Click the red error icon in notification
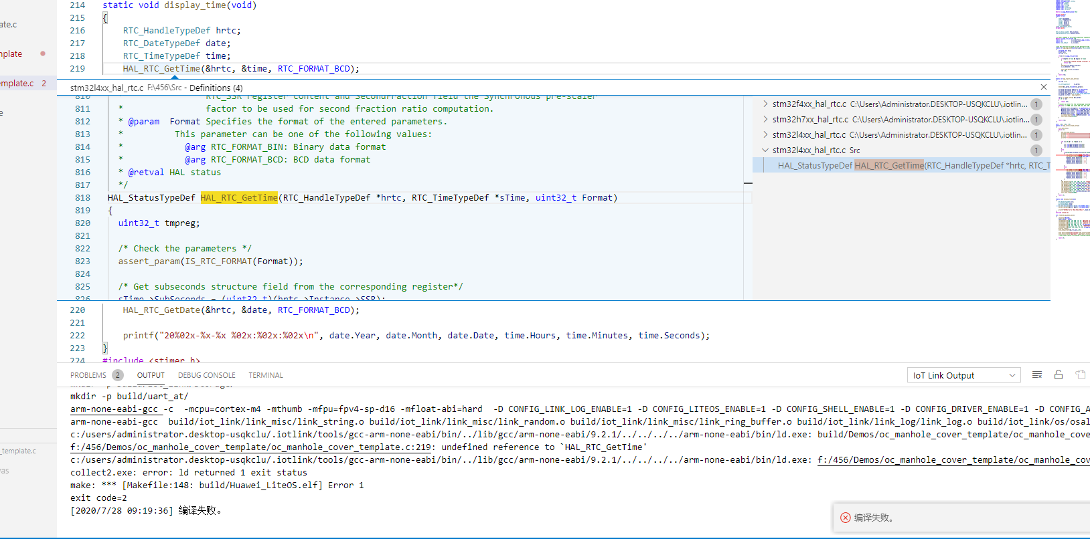 (x=846, y=518)
